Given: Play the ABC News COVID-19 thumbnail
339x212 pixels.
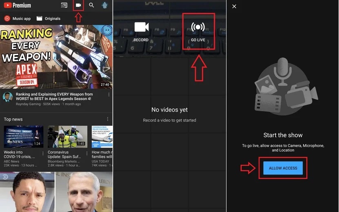Looking at the screenshot, I should (24, 137).
